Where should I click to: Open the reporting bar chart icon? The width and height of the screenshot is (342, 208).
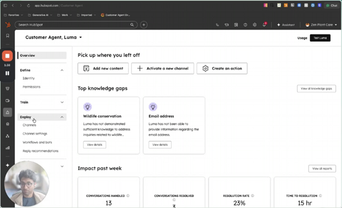click(x=8, y=148)
